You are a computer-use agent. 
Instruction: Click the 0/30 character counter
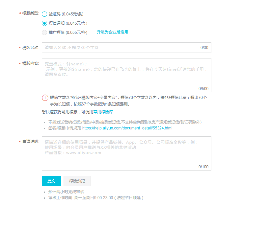coord(204,48)
